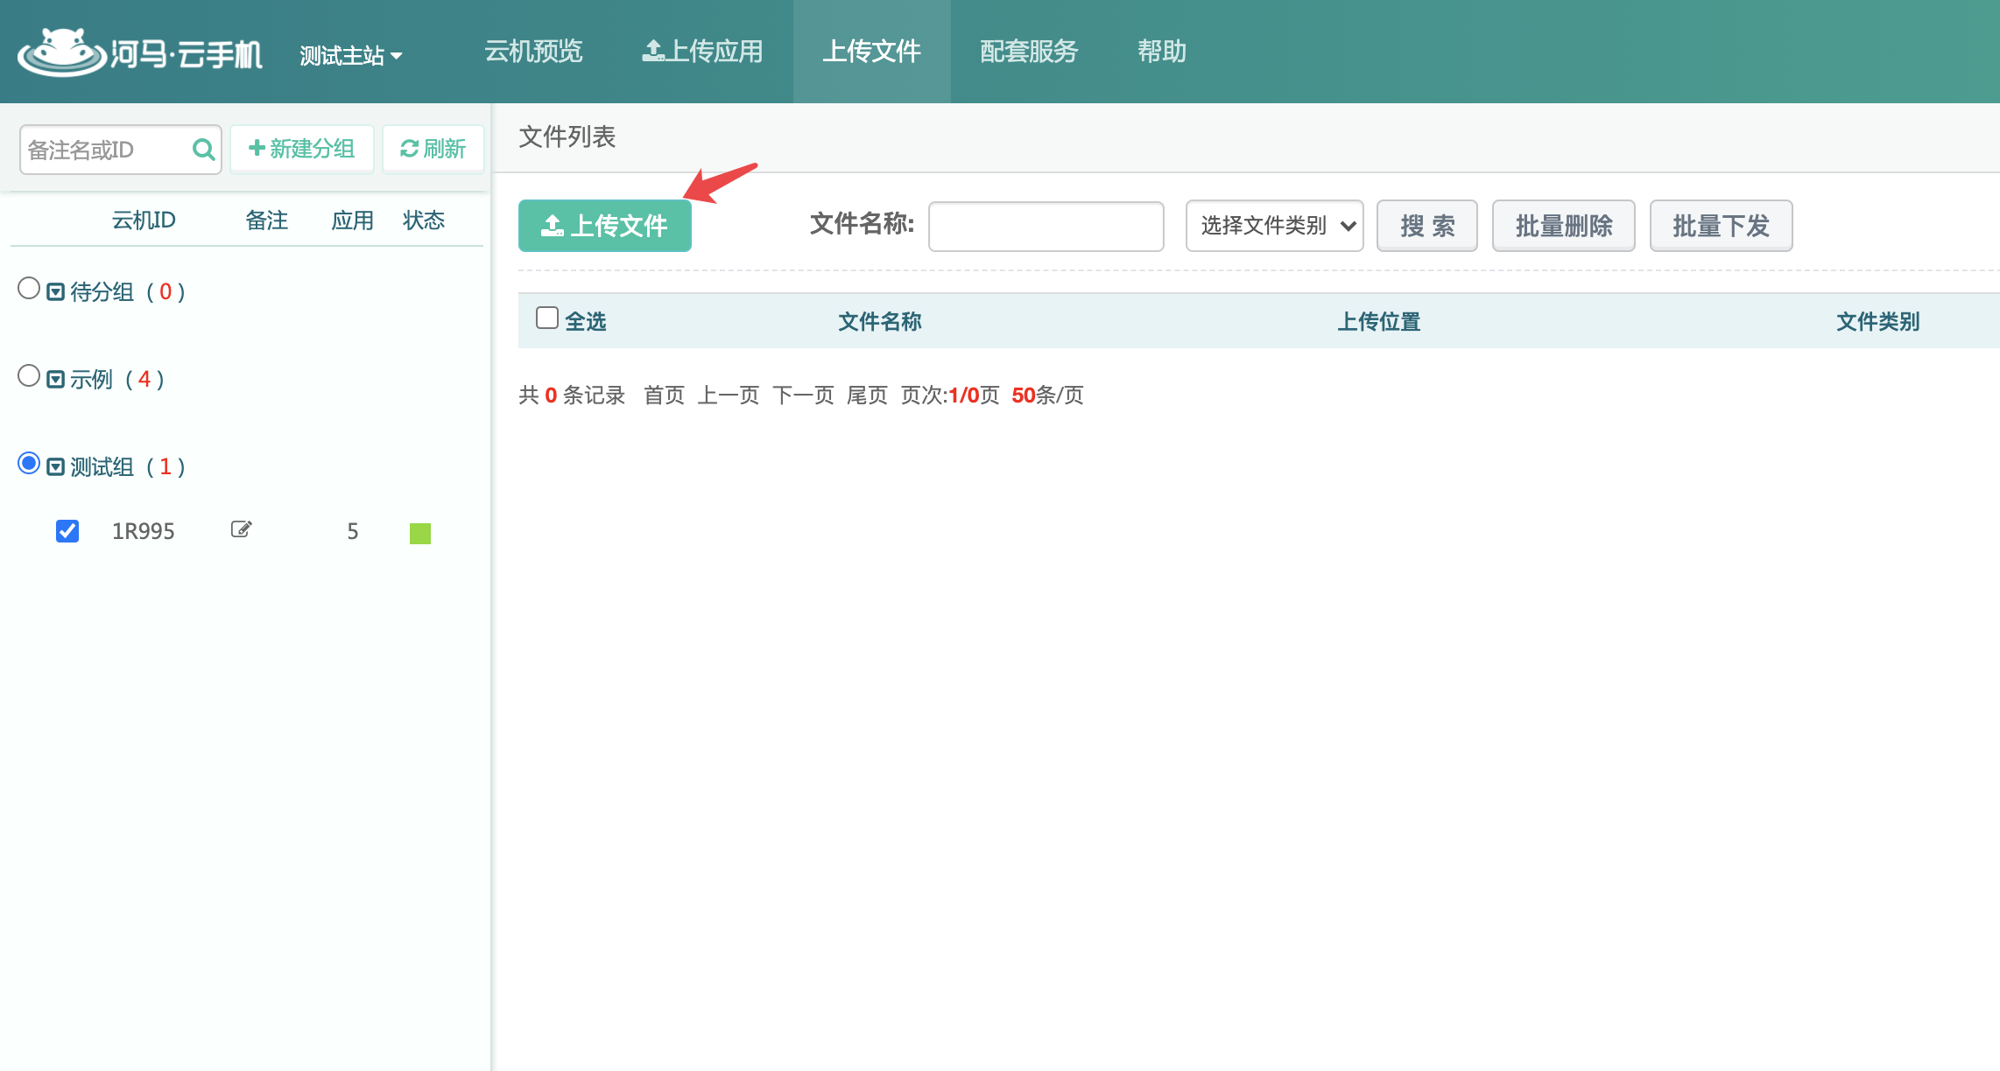This screenshot has height=1071, width=2000.
Task: Click the 批量下发 button
Action: (1722, 226)
